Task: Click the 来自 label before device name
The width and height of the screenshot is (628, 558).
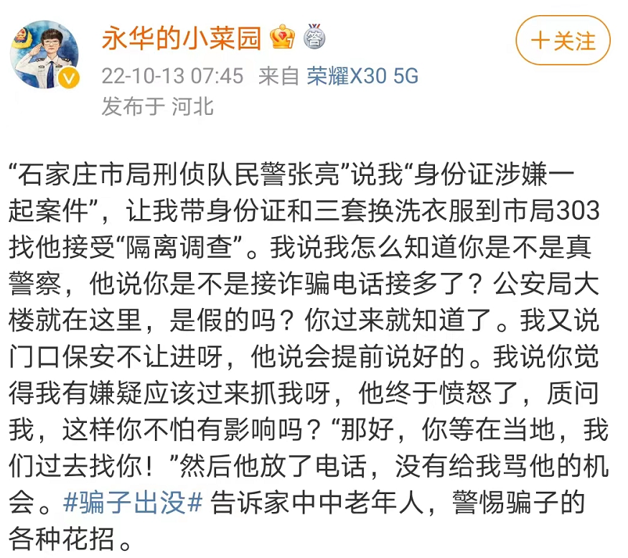Action: pos(279,75)
